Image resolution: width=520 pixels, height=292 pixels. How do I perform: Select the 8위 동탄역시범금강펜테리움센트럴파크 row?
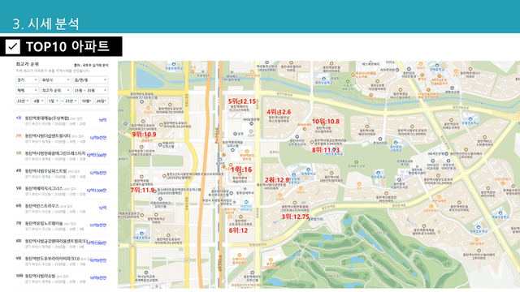(x=62, y=243)
